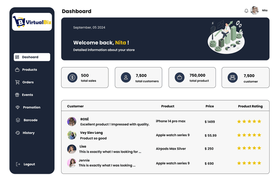Click the 'September, 05 2024' date text
Screen dimensions: 277x179
[89, 27]
